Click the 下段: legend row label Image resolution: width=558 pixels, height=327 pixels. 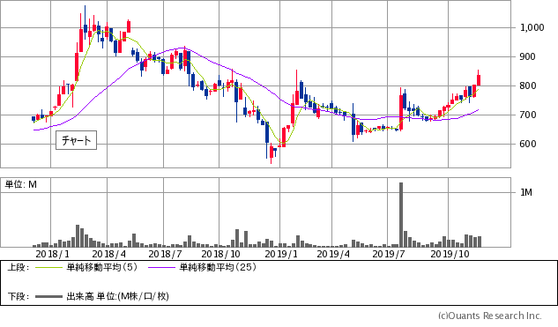click(19, 296)
